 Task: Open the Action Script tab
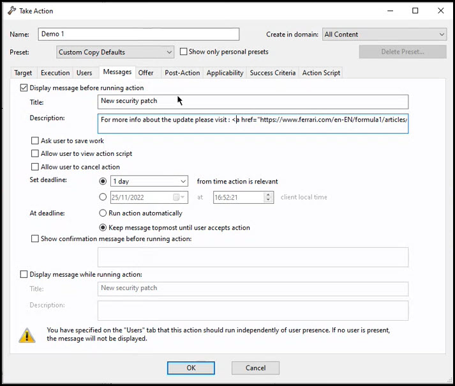(321, 73)
